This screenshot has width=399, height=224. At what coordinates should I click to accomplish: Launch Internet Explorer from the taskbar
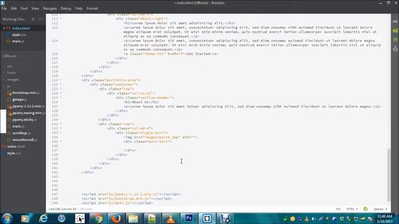[x=44, y=218]
